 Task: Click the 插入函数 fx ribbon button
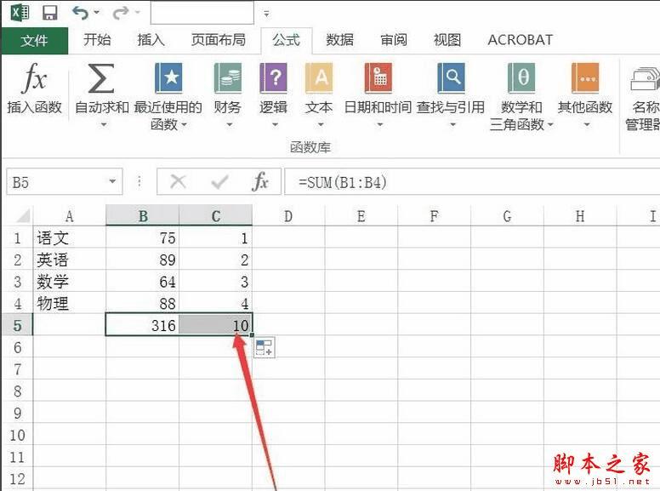35,89
